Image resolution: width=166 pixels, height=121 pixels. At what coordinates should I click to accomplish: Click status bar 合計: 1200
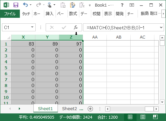pos(107,117)
